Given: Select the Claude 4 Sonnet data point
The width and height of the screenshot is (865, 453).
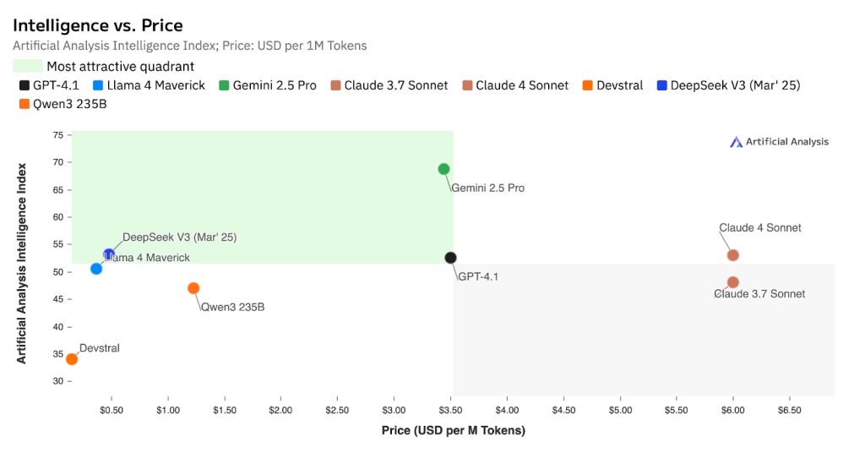Looking at the screenshot, I should point(733,255).
